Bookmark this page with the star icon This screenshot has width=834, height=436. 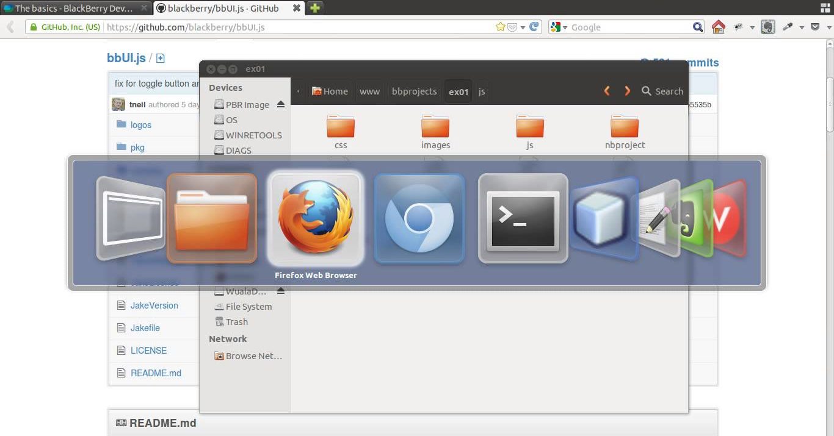click(501, 27)
